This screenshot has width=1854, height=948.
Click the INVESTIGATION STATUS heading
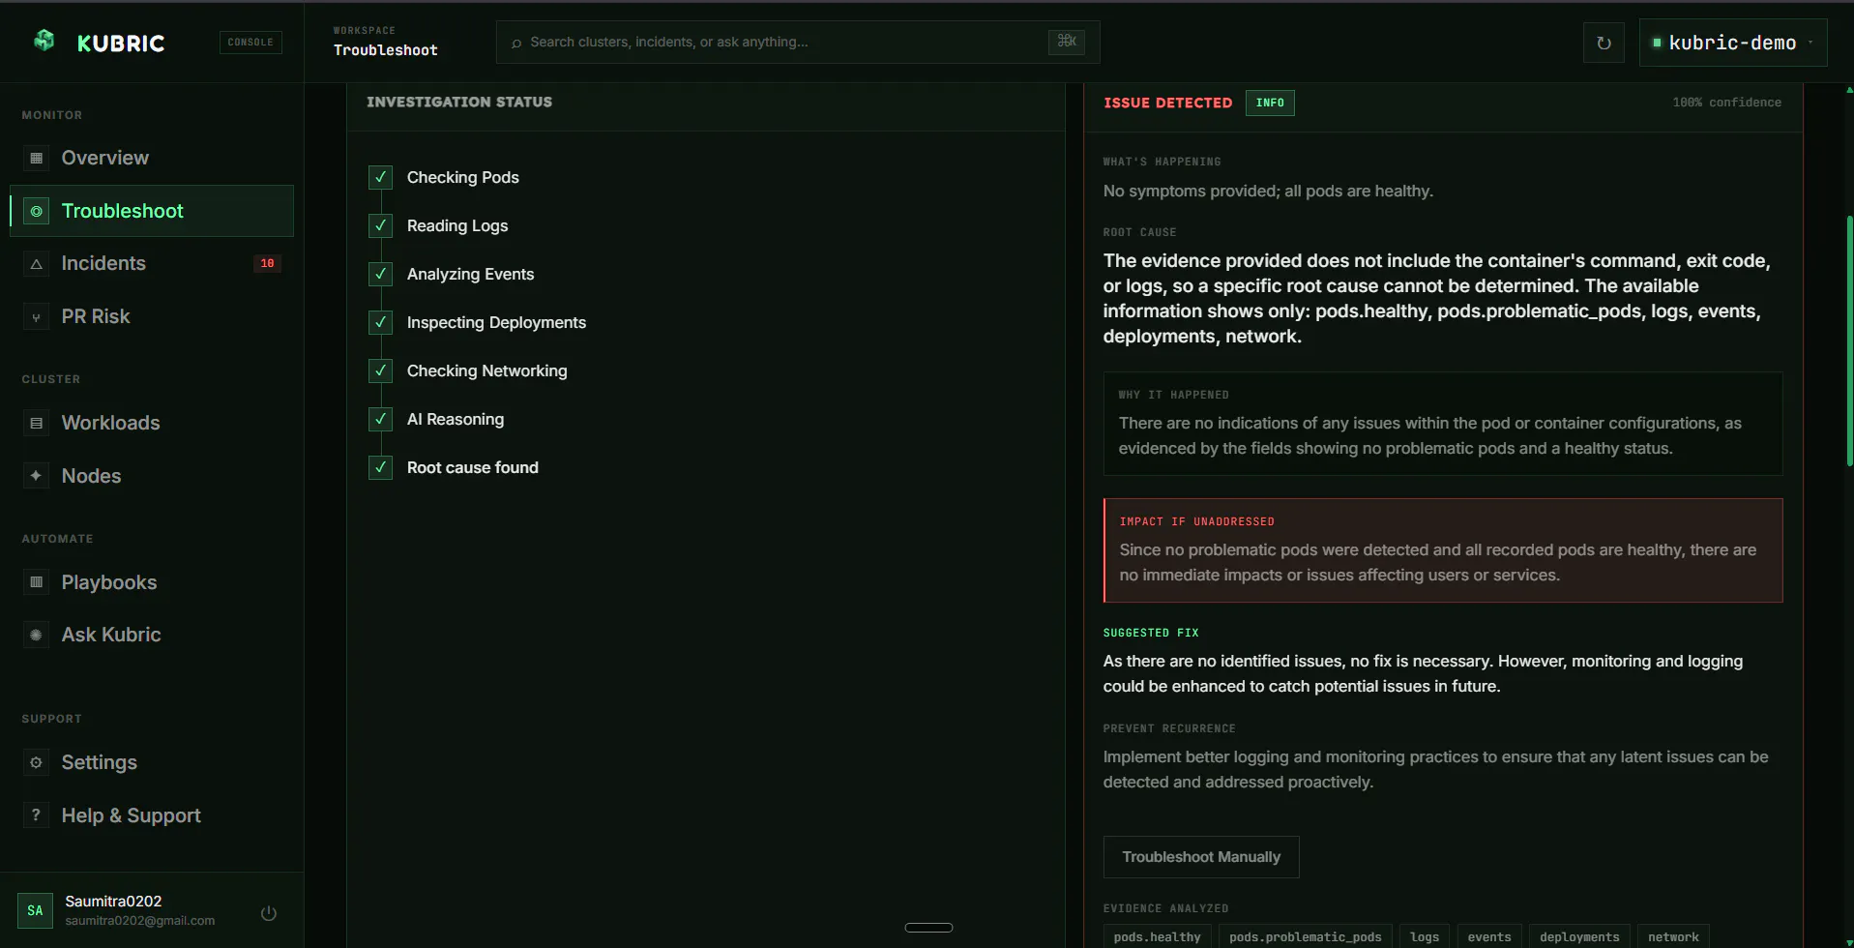click(x=459, y=102)
